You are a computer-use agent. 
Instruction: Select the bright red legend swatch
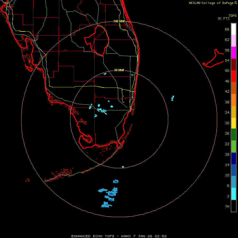tap(234, 76)
